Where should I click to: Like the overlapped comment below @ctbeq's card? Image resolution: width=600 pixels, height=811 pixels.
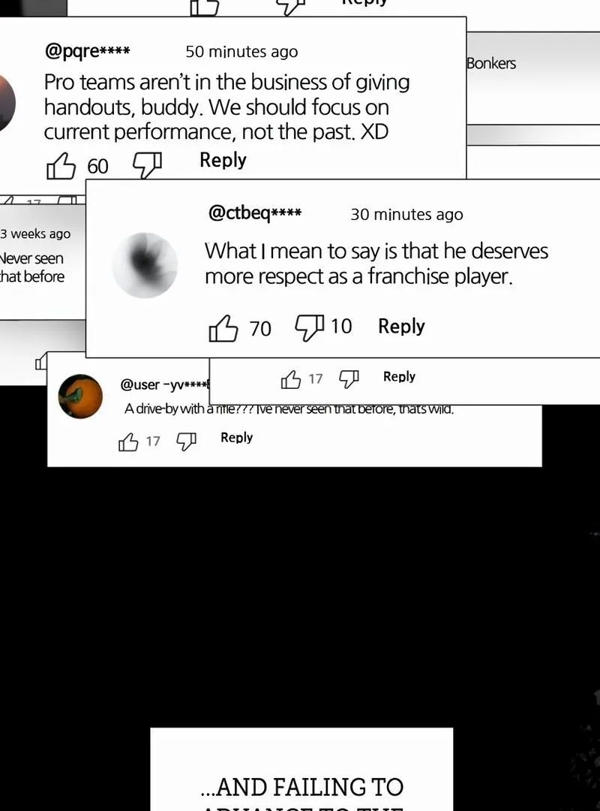tap(291, 380)
